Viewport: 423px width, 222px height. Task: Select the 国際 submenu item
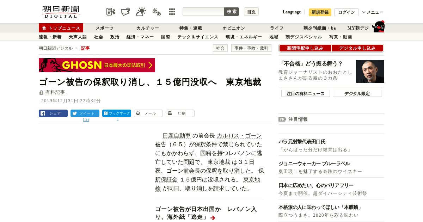165,37
